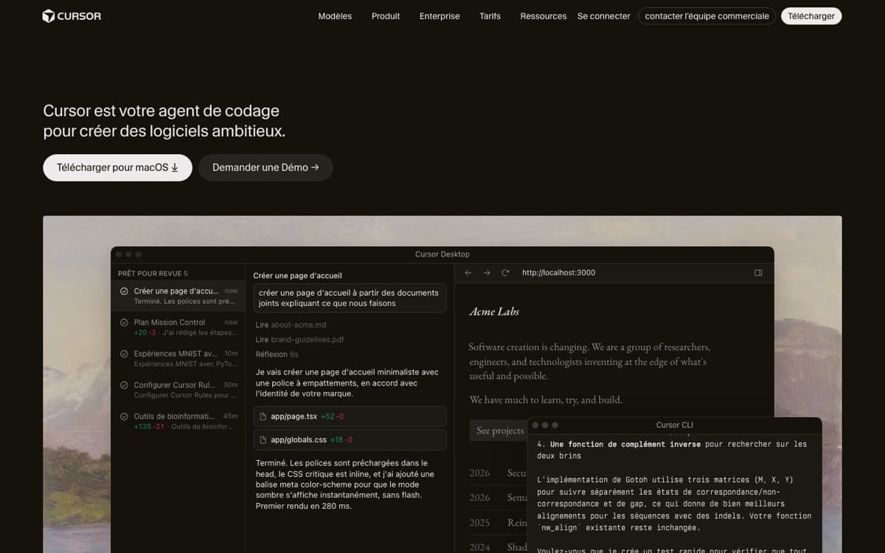Image resolution: width=885 pixels, height=553 pixels.
Task: Click the 2026 Sema row in the preview
Action: point(498,498)
